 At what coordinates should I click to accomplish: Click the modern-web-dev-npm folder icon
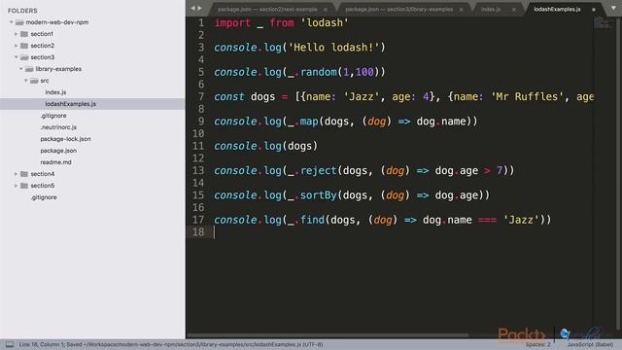pyautogui.click(x=19, y=22)
